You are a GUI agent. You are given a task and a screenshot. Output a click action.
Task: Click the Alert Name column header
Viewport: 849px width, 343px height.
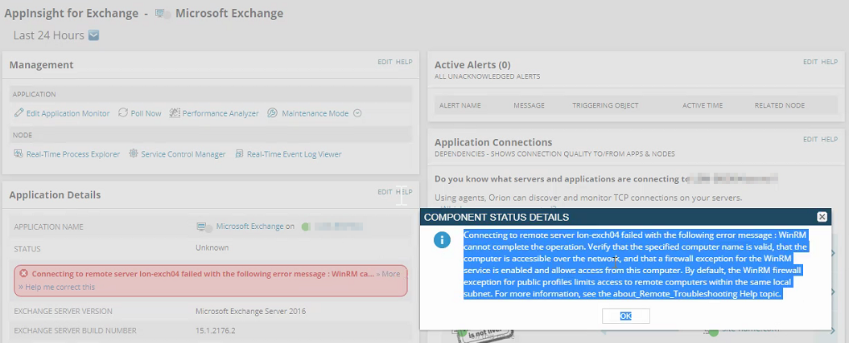(460, 105)
